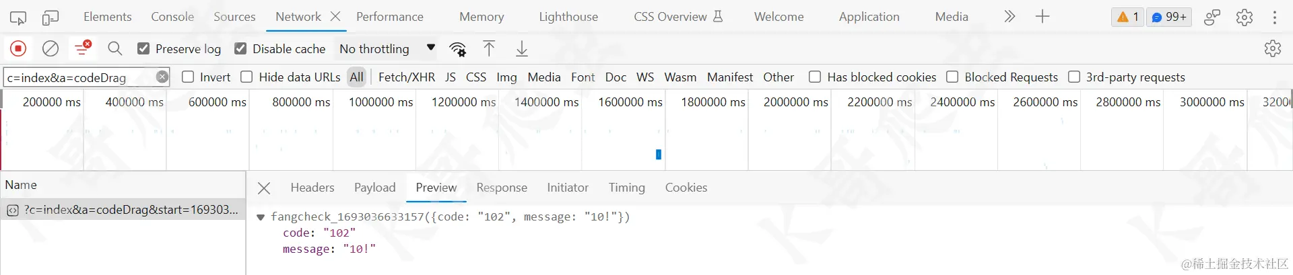The width and height of the screenshot is (1293, 275).
Task: Switch to Elements tab
Action: (x=108, y=17)
